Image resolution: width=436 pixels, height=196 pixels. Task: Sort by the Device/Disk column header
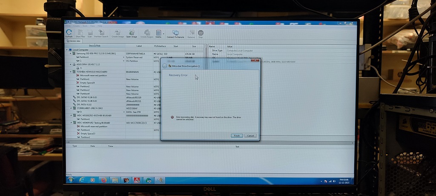coord(95,46)
